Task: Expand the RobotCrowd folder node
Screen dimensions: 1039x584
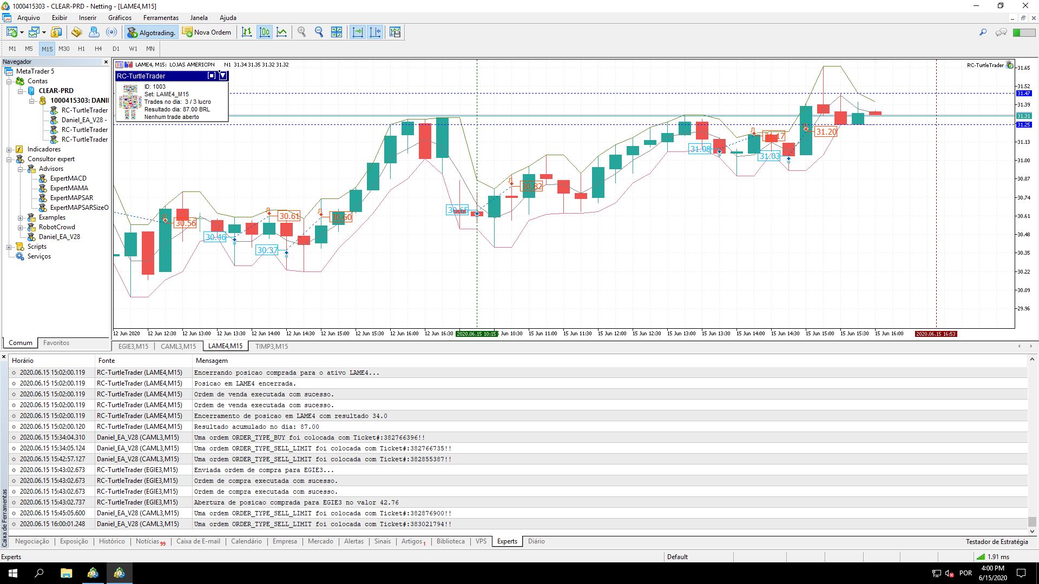Action: (21, 228)
